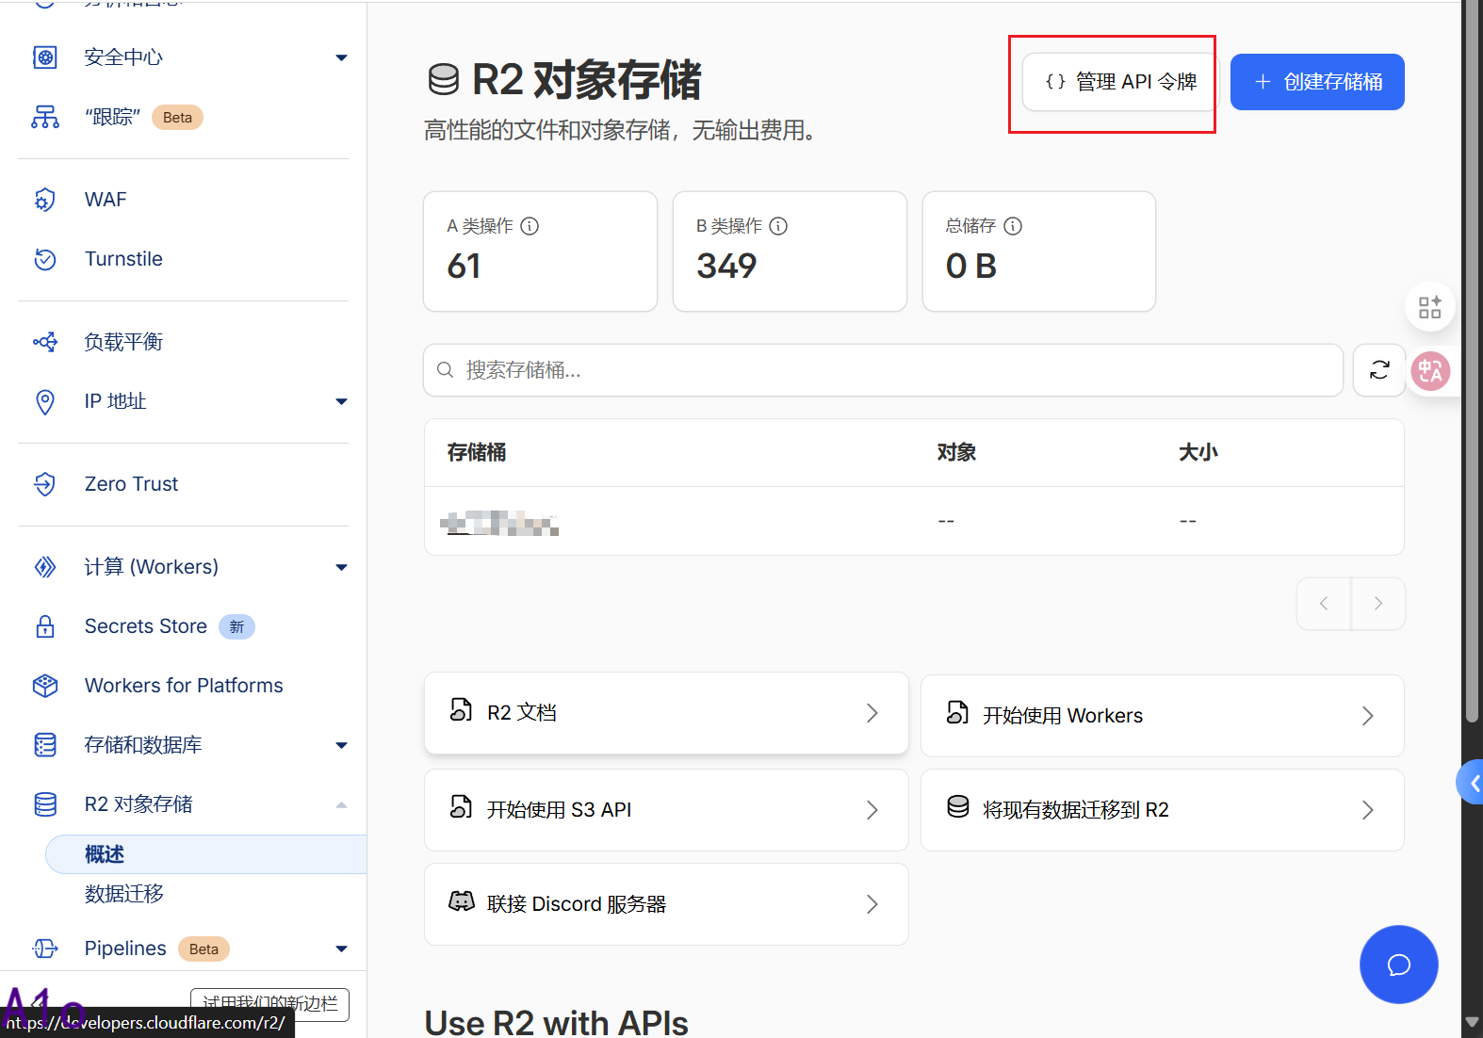Click the WAF shield icon in sidebar
Viewport: 1483px width, 1038px height.
click(x=45, y=200)
